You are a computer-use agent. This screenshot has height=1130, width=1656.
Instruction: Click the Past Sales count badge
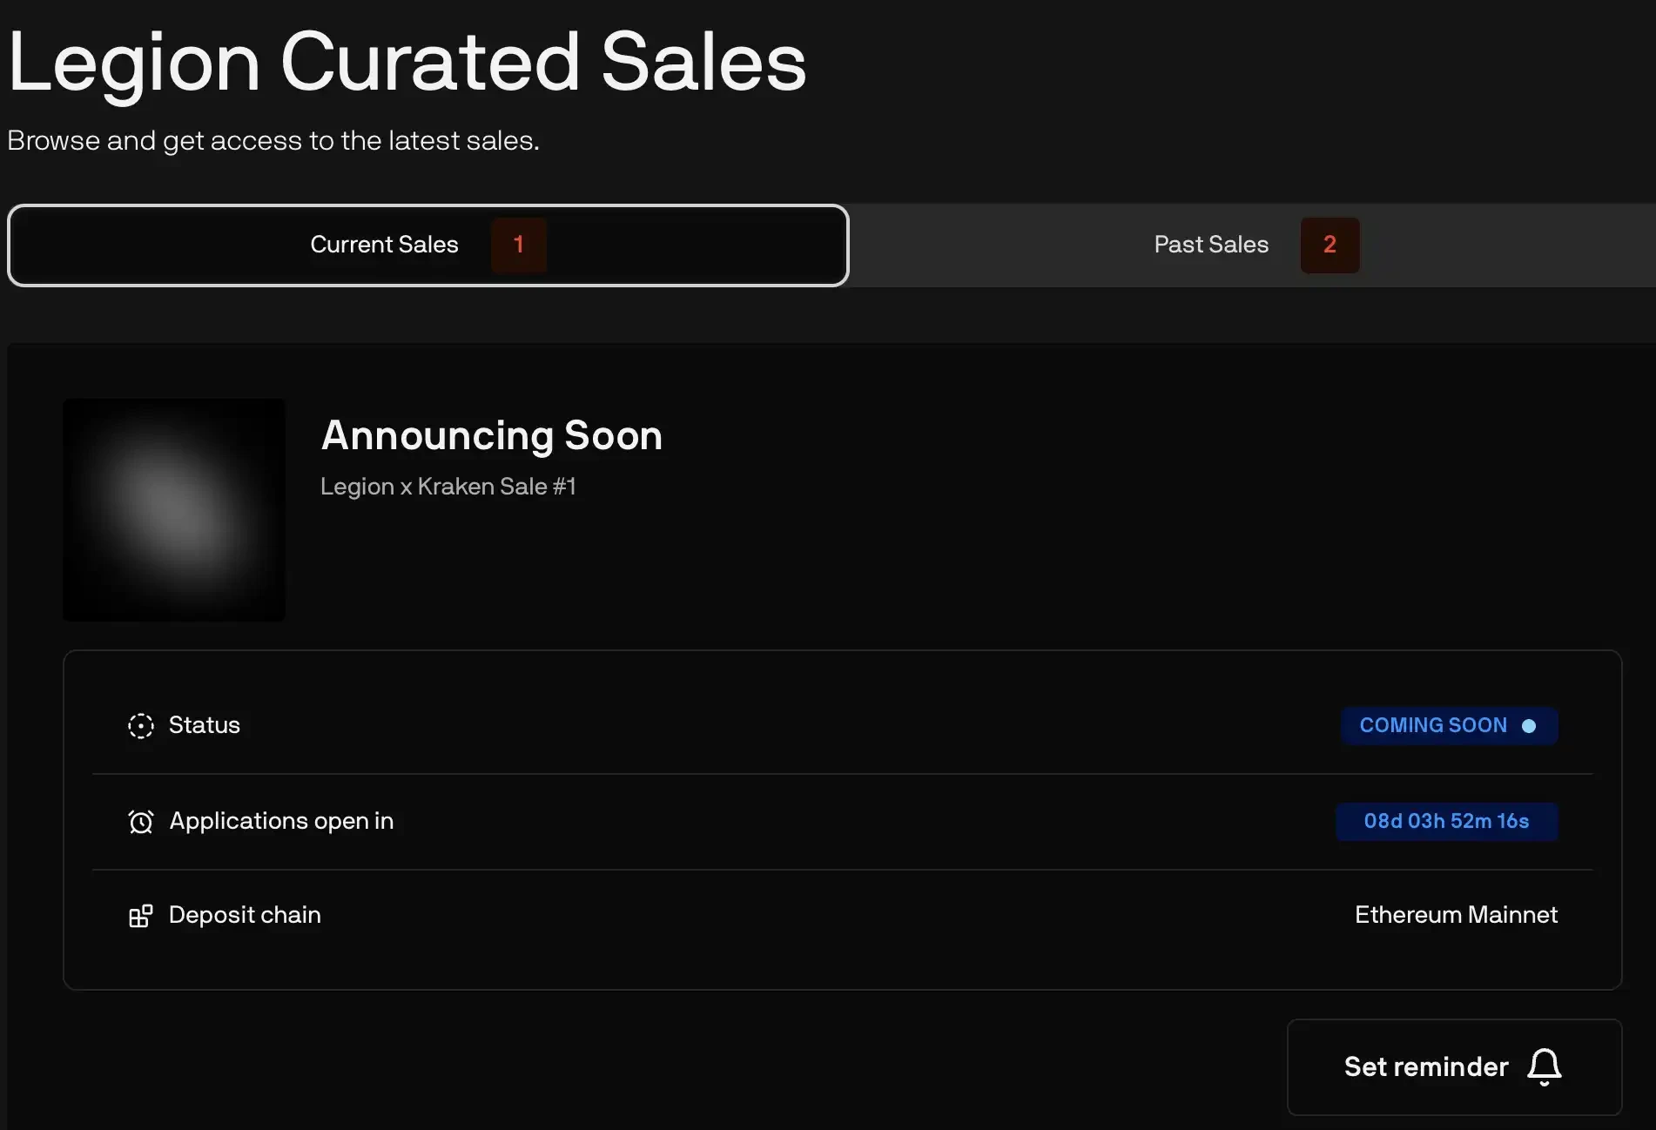point(1330,245)
